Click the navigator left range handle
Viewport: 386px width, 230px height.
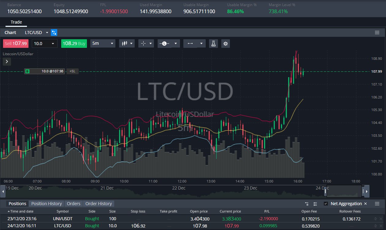click(x=326, y=191)
